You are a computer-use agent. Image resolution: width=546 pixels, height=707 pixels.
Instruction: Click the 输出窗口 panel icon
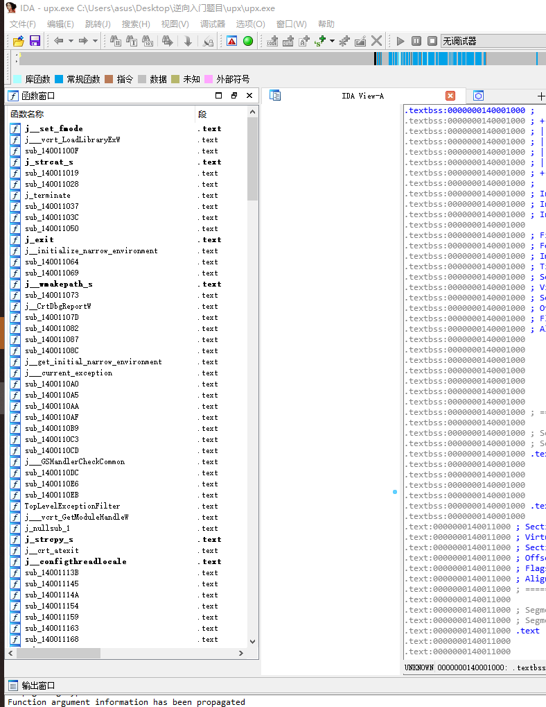13,685
